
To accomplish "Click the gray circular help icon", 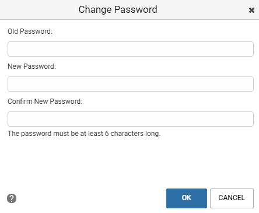I will (x=12, y=198).
